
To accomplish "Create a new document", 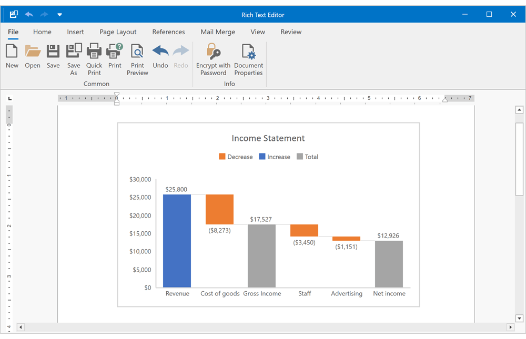I will click(x=12, y=55).
